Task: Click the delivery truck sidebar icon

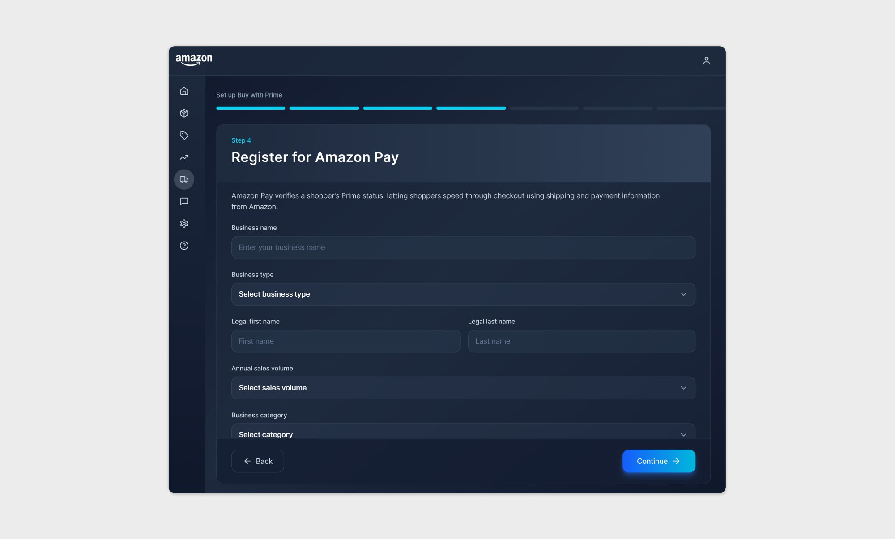Action: point(184,179)
